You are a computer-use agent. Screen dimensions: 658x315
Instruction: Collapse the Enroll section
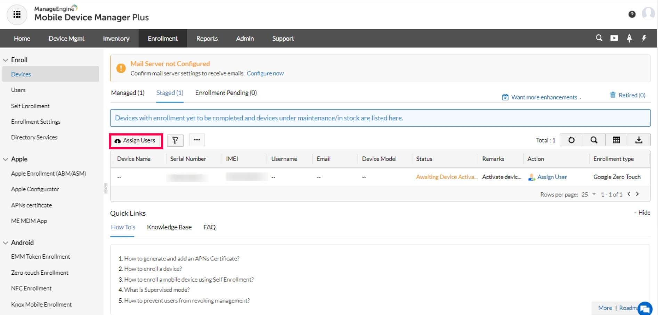(6, 60)
